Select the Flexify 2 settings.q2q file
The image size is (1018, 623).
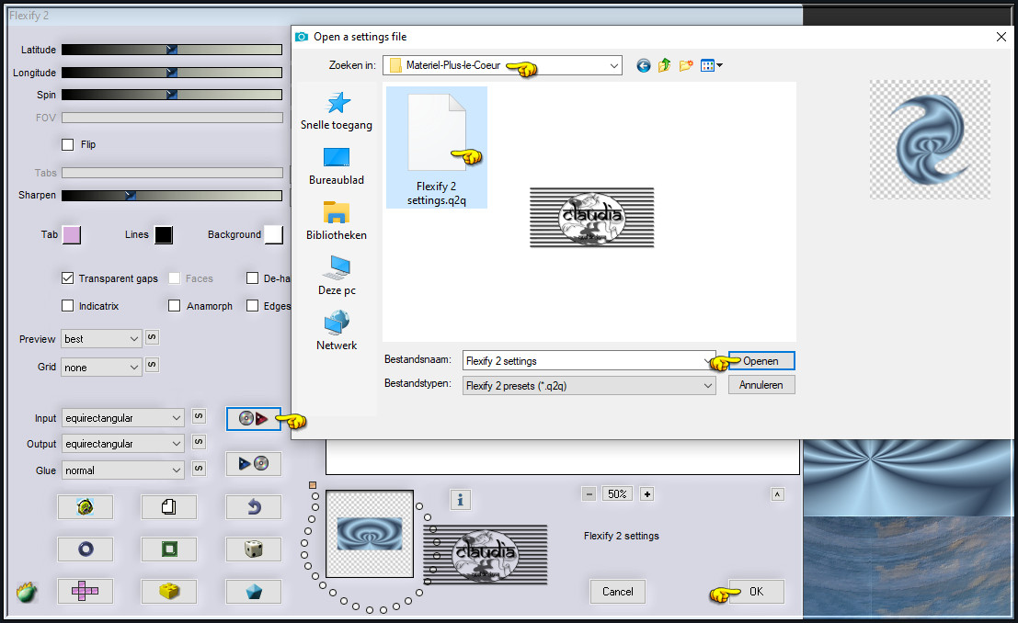coord(436,148)
